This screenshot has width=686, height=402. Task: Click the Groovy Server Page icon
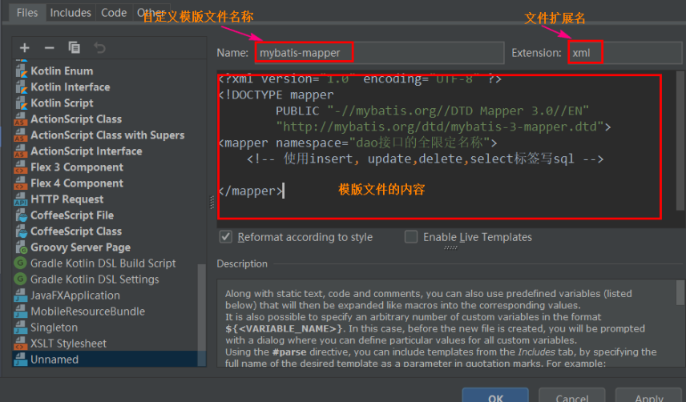[21, 247]
